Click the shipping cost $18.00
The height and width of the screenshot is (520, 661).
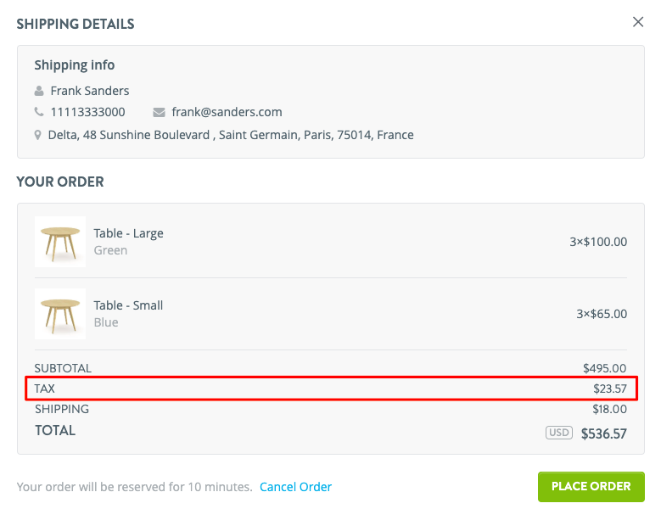pyautogui.click(x=609, y=409)
